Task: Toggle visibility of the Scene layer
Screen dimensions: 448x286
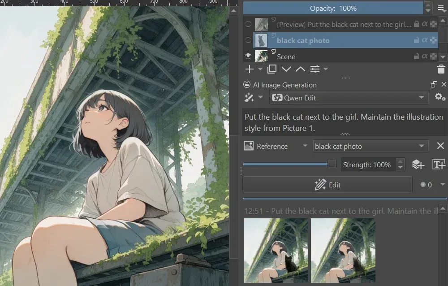Action: pos(247,56)
